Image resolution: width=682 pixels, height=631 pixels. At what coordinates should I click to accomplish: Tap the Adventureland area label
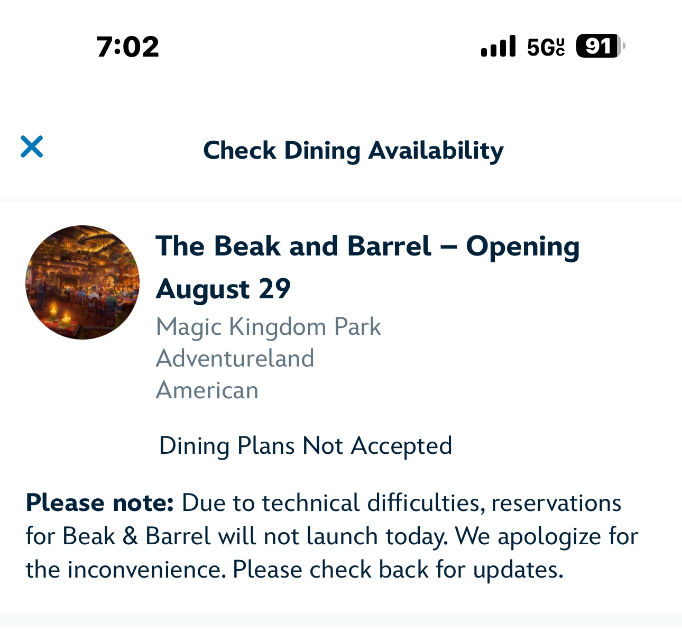pos(235,358)
